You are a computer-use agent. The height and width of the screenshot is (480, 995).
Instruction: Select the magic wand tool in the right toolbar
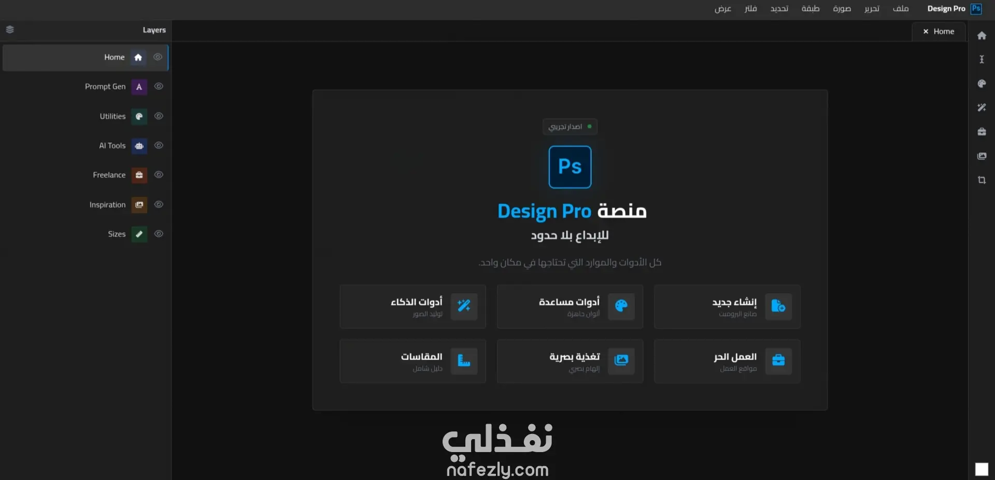[982, 108]
